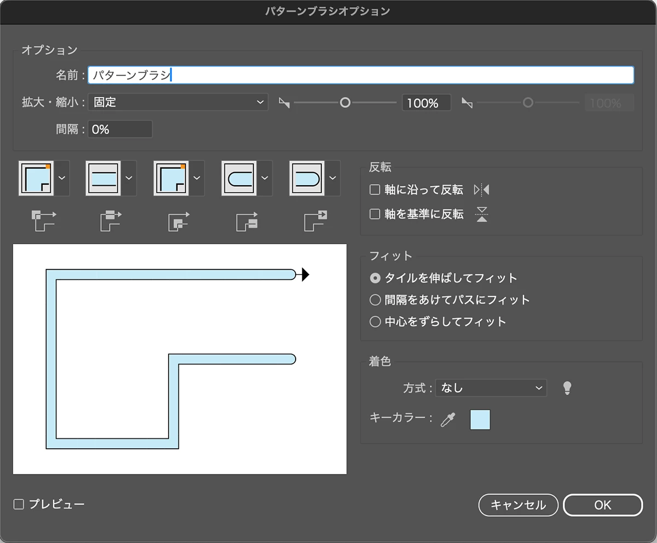Image resolution: width=657 pixels, height=543 pixels.
Task: Enable 軸に沿って反転 checkbox
Action: pos(375,190)
